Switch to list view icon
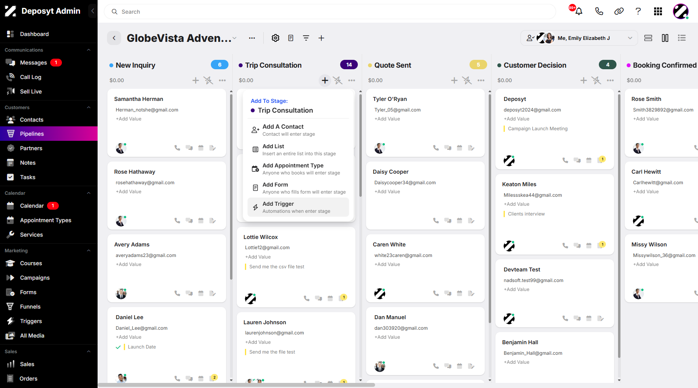The height and width of the screenshot is (388, 698). coord(682,38)
